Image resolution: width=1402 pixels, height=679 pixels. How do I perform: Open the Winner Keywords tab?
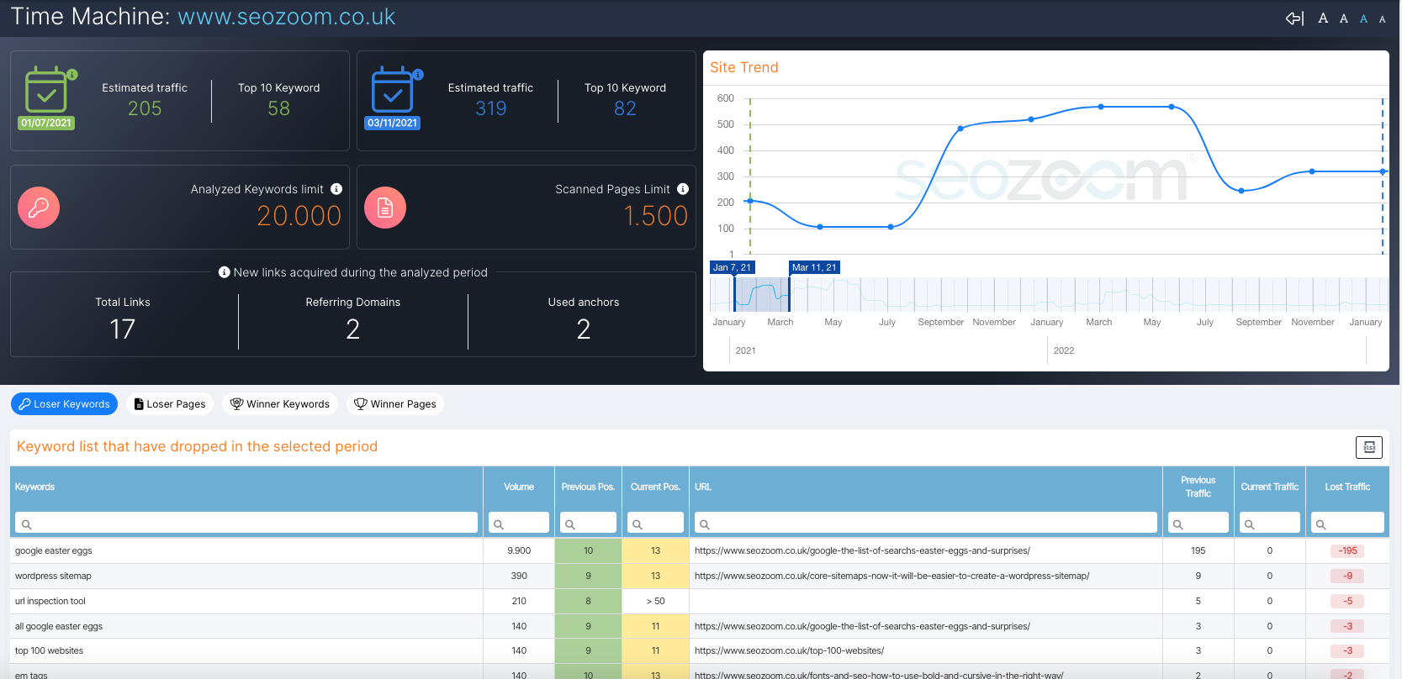click(x=280, y=404)
